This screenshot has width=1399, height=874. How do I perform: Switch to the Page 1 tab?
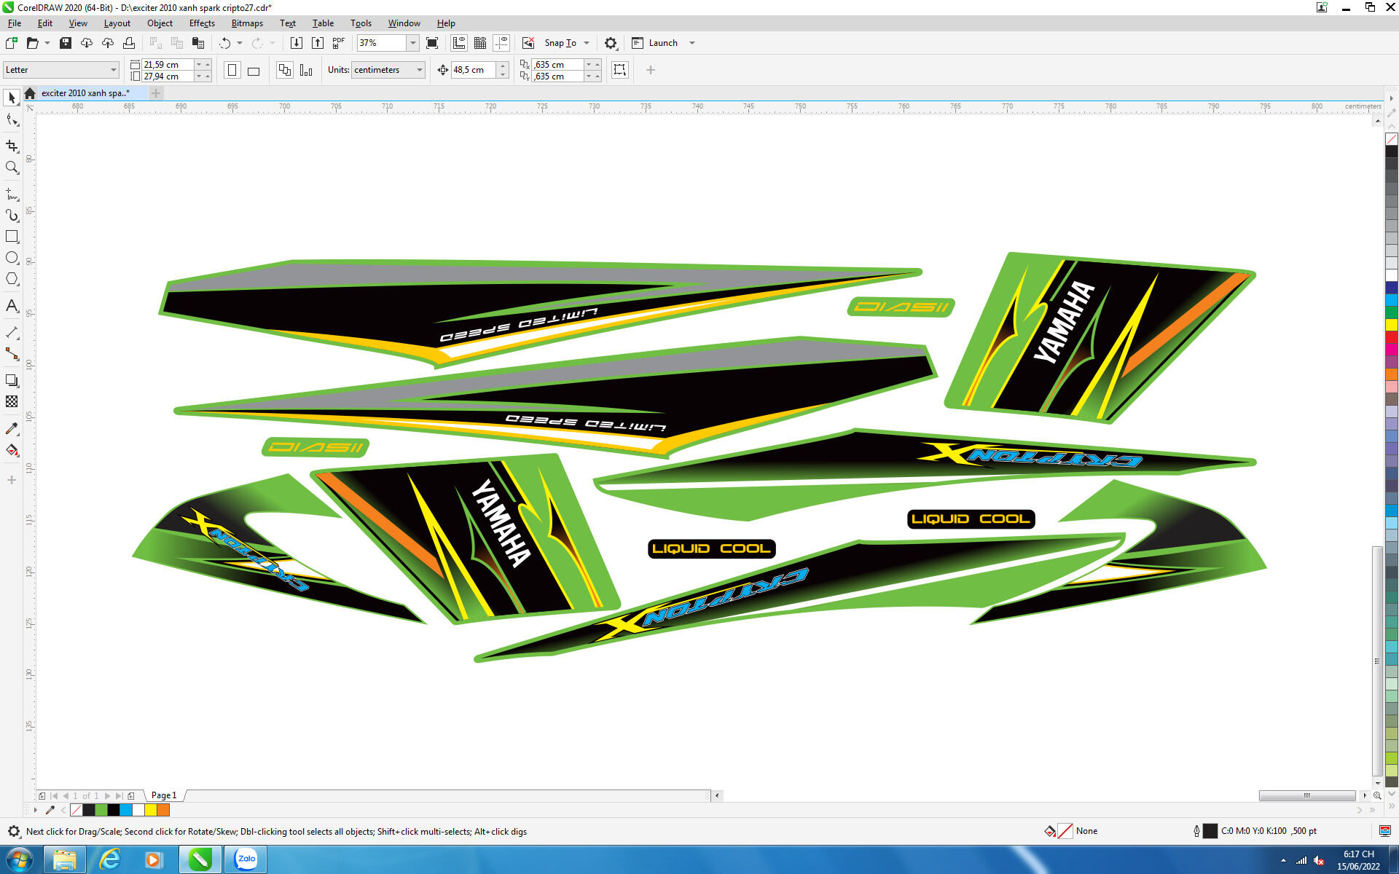164,795
